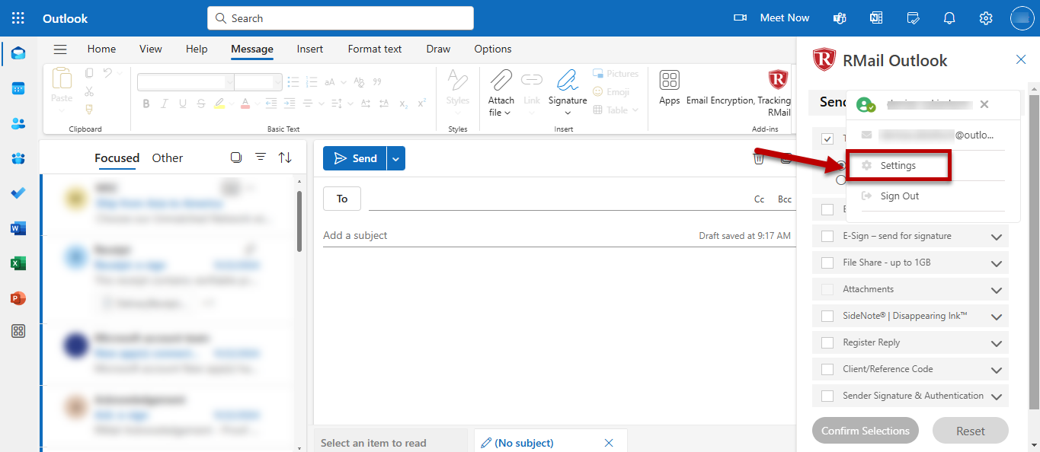Tick the Register Reply checkbox
Image resolution: width=1040 pixels, height=452 pixels.
tap(827, 343)
